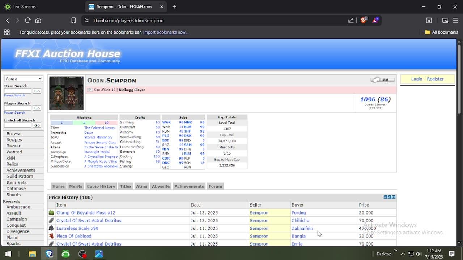Screen dimensions: 463x260
Task: Open the Windows notification center icon
Action: coord(452,254)
